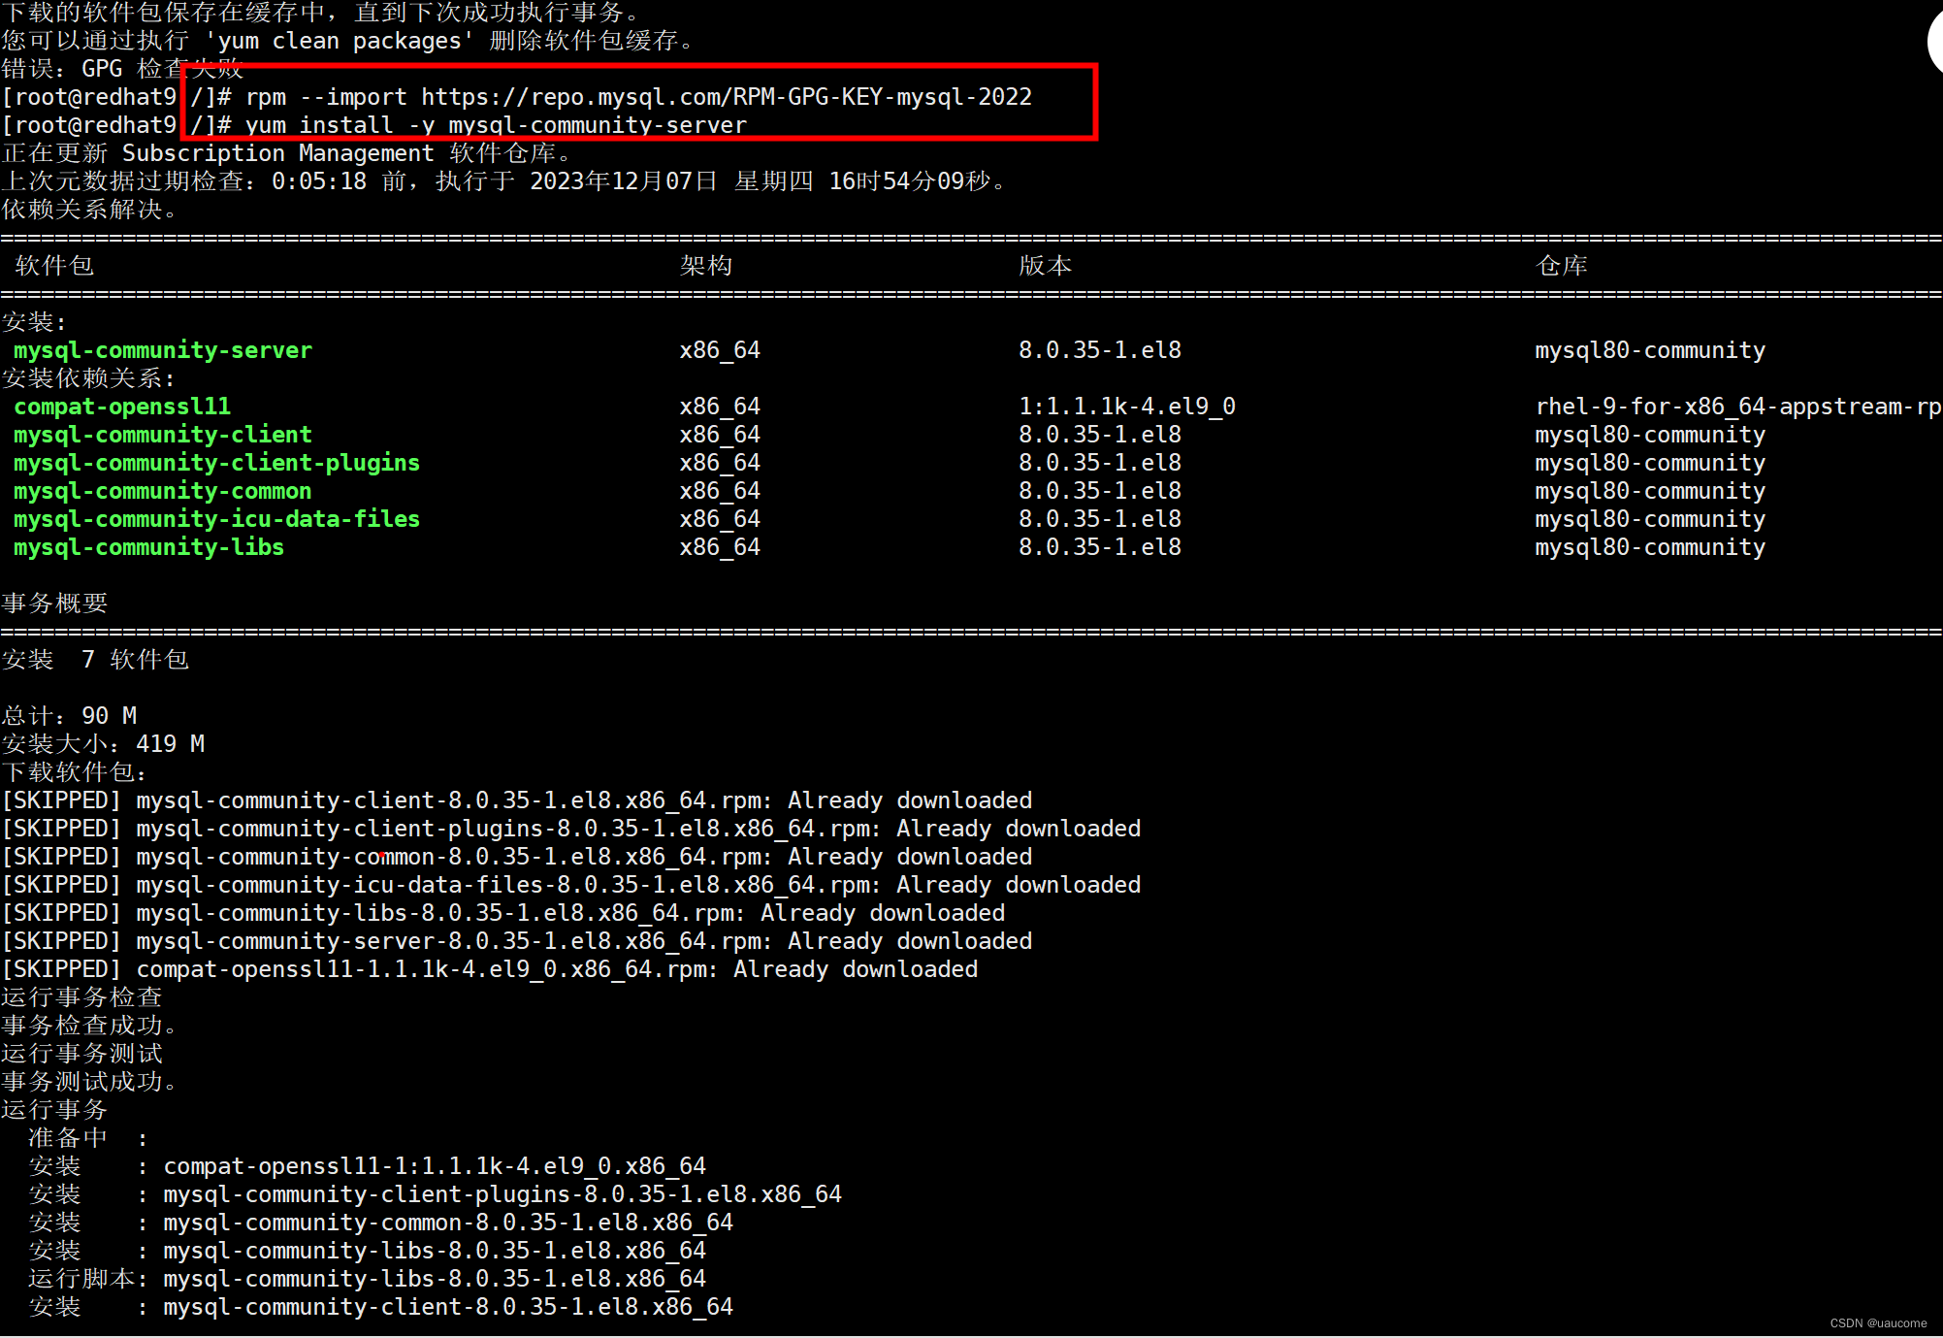Select the compat-openssl11 package name in the table

(x=122, y=407)
